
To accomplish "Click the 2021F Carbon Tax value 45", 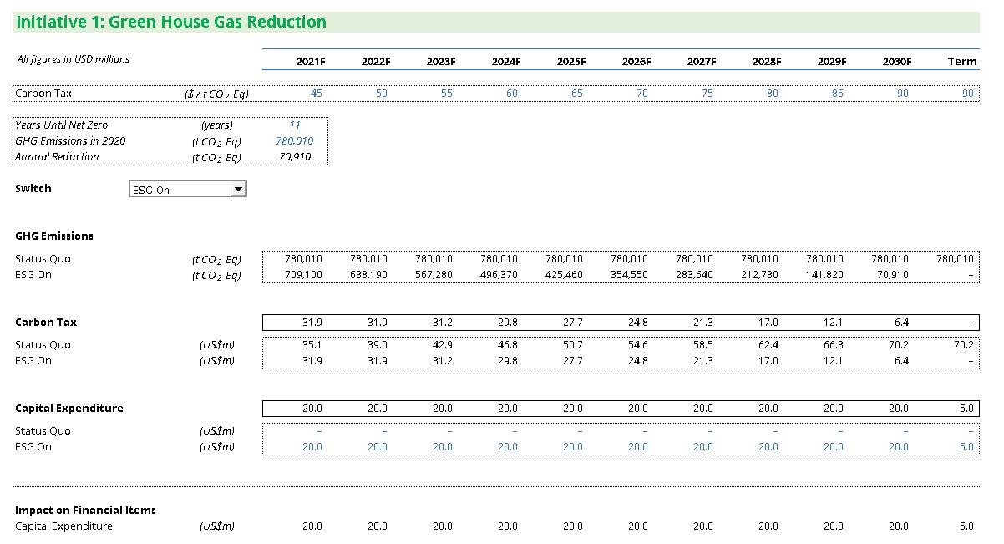I will click(x=316, y=94).
